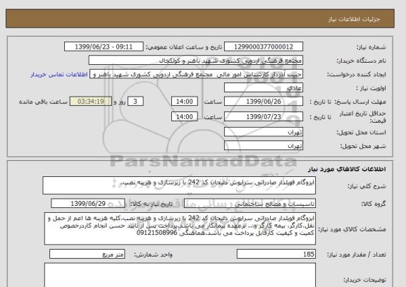
Task: Click the شماره نیاز label
Action: [371, 47]
